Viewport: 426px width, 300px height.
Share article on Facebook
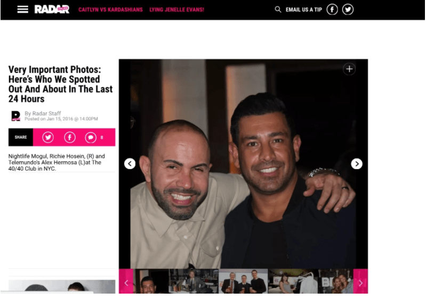click(70, 137)
